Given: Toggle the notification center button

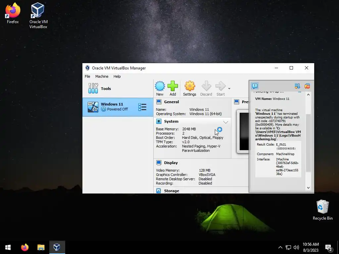Looking at the screenshot, I should click(x=255, y=86).
